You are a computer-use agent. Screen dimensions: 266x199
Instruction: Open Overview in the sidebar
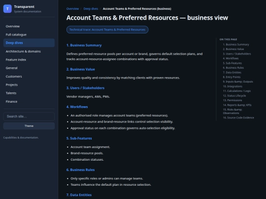29,27
